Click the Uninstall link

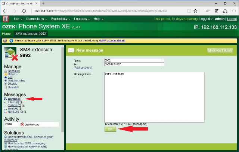13,87
